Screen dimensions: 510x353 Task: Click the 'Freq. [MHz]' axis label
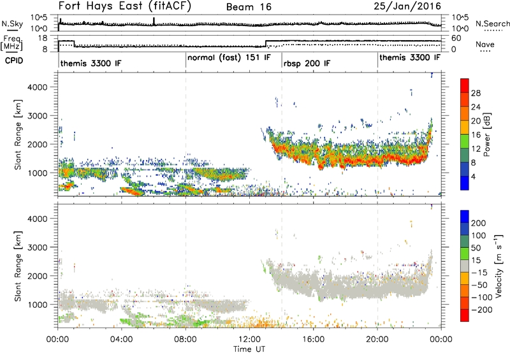(x=12, y=43)
